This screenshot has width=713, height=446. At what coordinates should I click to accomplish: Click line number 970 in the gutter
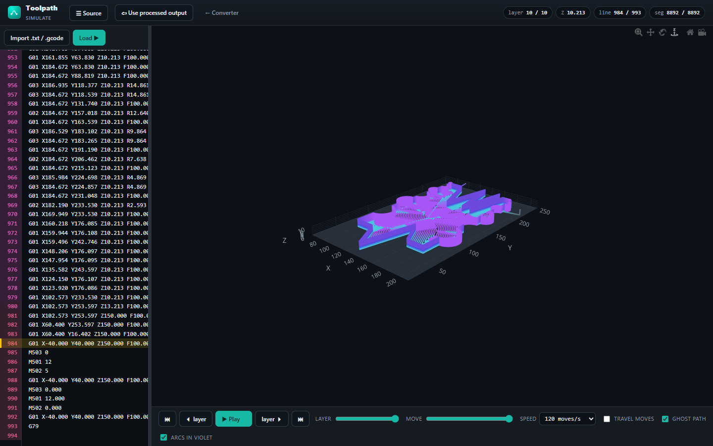coord(12,214)
